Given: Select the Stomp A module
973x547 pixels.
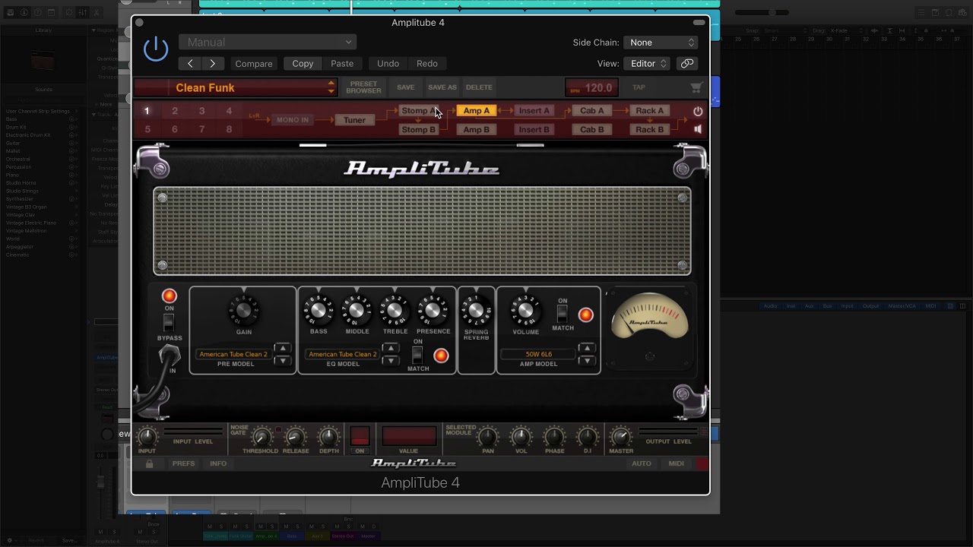Looking at the screenshot, I should click(x=419, y=111).
